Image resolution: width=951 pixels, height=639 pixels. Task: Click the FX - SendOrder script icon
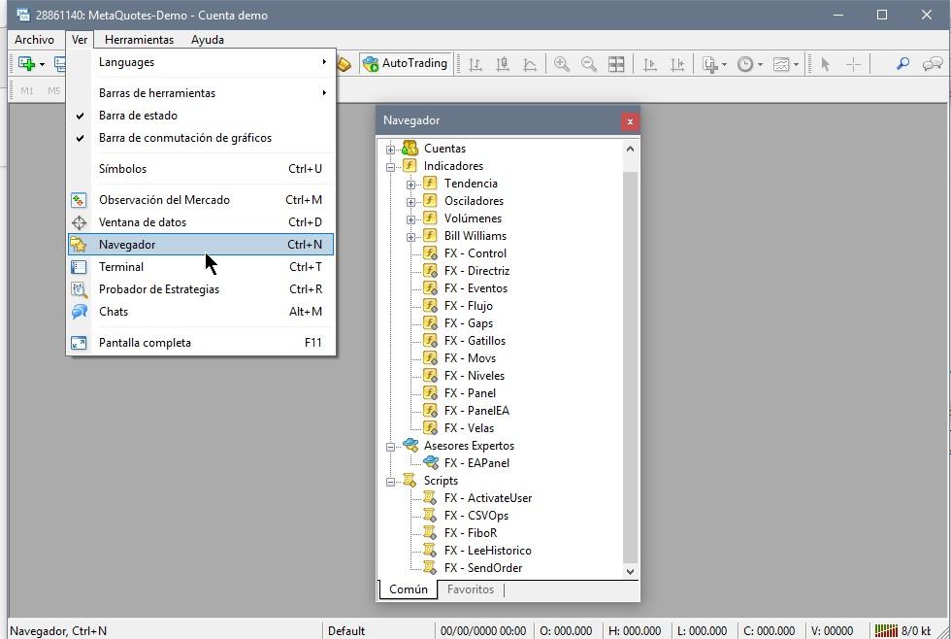(x=430, y=567)
